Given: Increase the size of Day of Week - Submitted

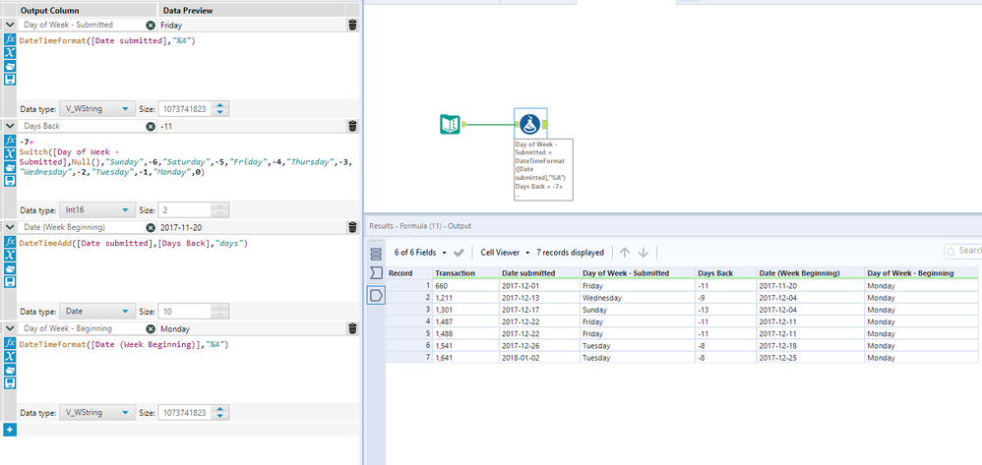Looking at the screenshot, I should pos(220,105).
